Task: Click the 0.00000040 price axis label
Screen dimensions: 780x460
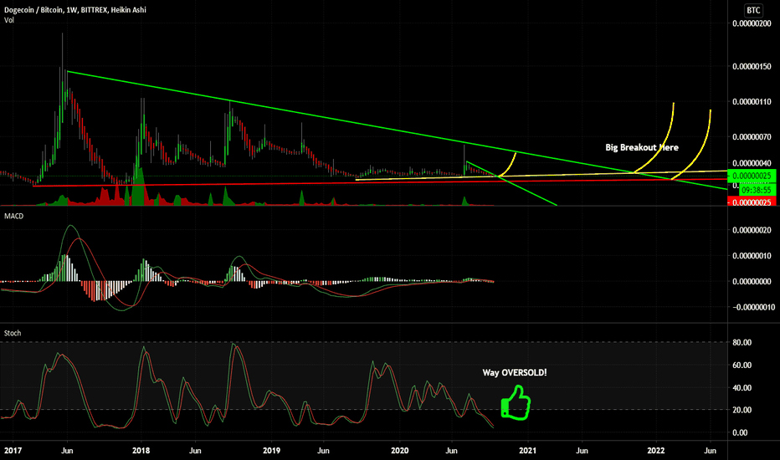Action: click(x=752, y=163)
